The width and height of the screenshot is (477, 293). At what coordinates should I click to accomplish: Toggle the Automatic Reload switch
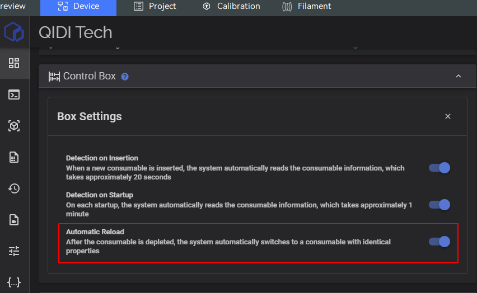click(439, 242)
